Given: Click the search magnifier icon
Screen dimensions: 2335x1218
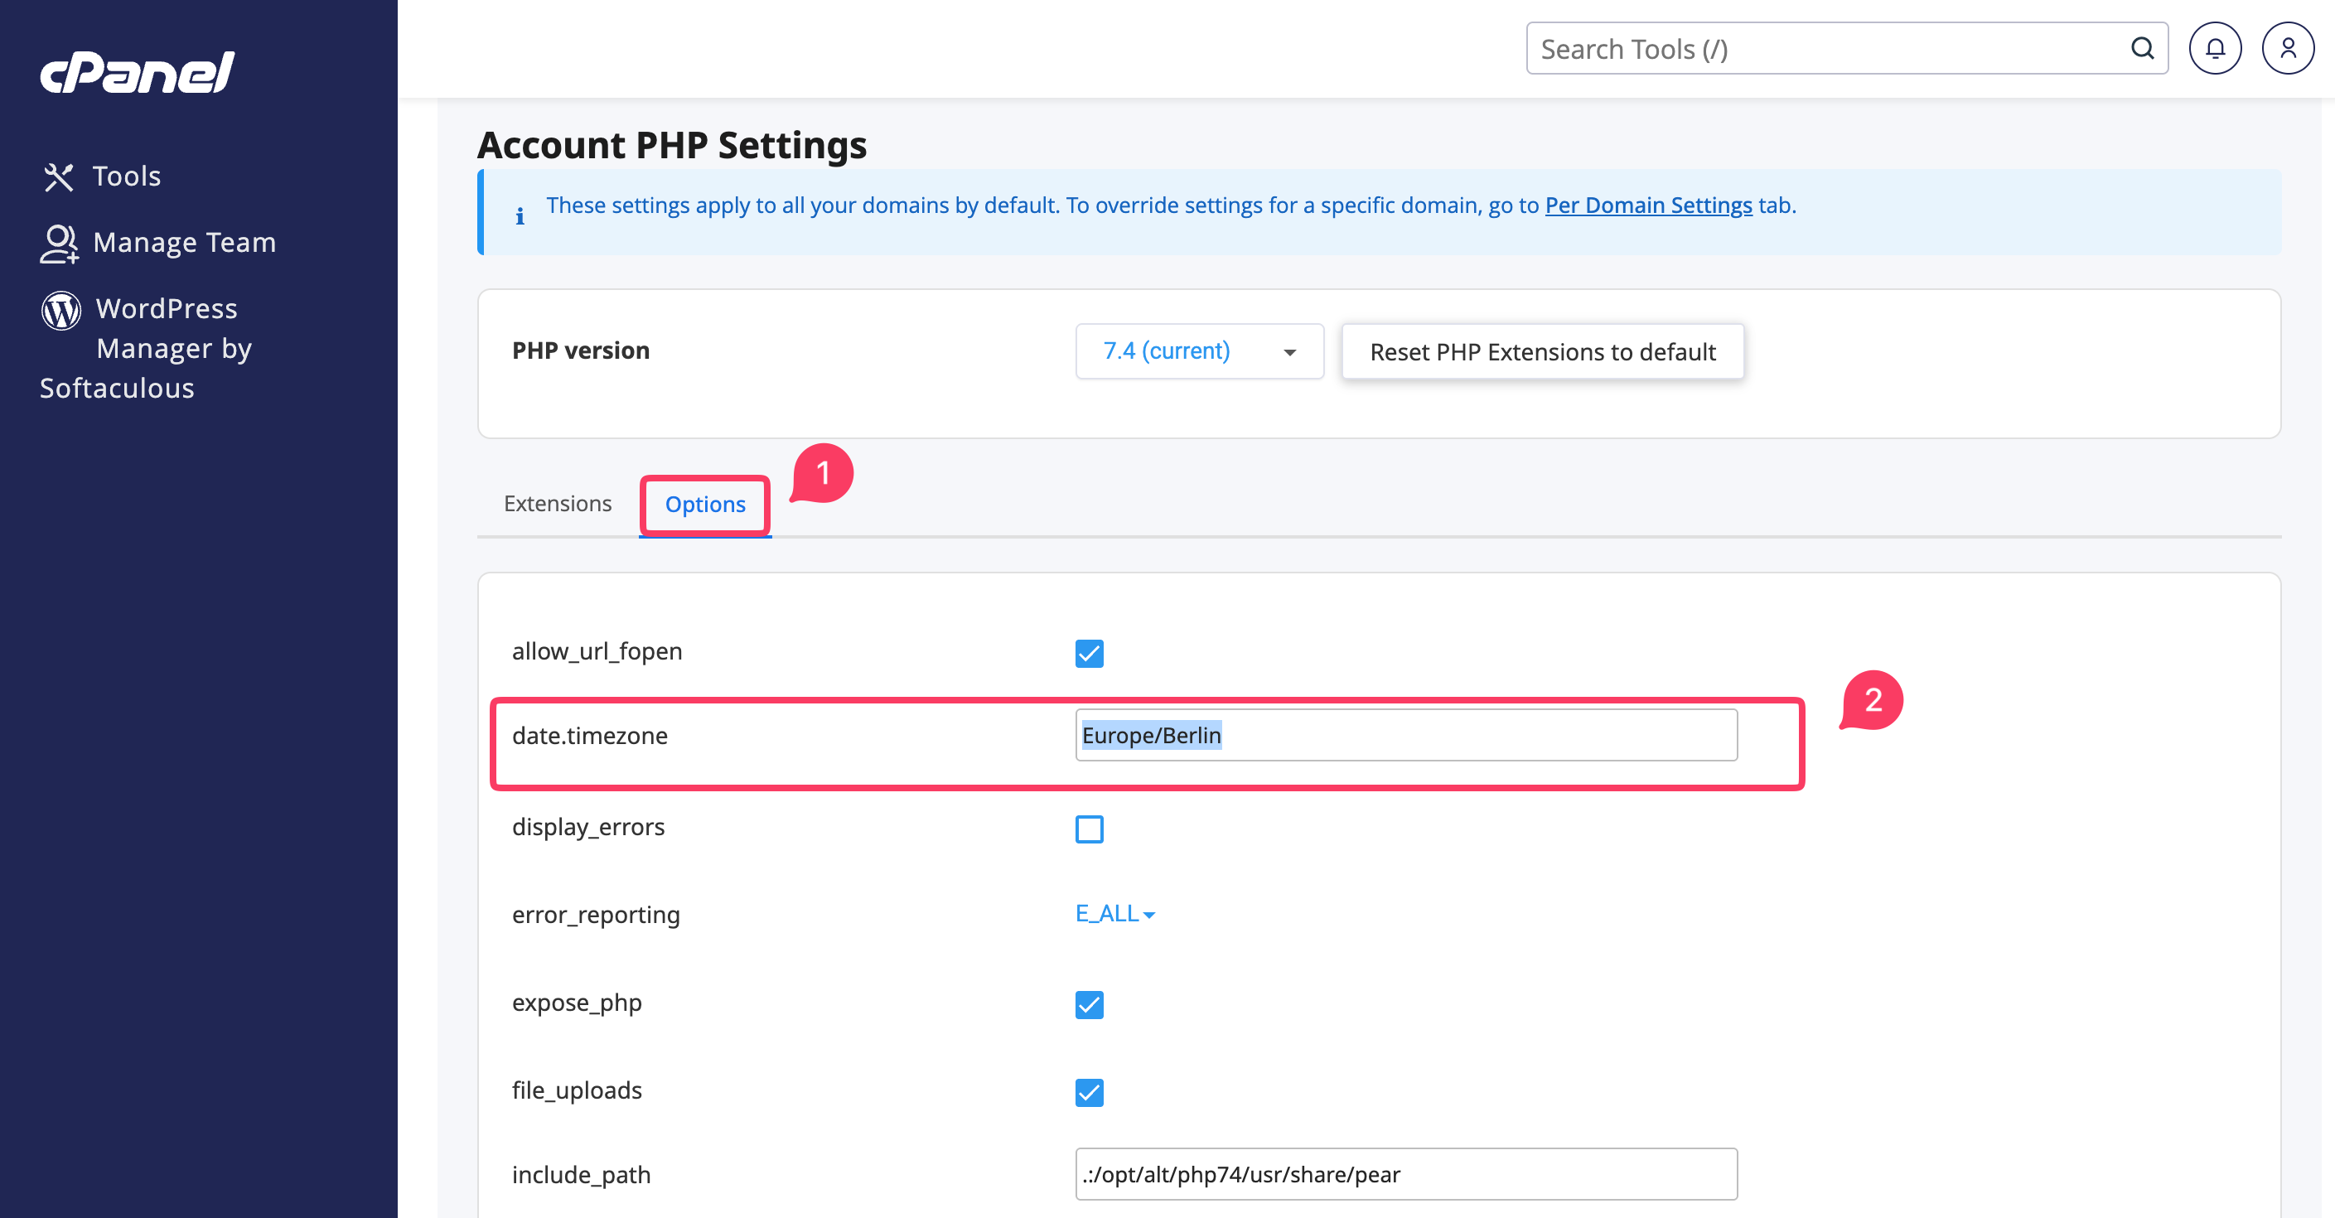Looking at the screenshot, I should coord(2142,48).
